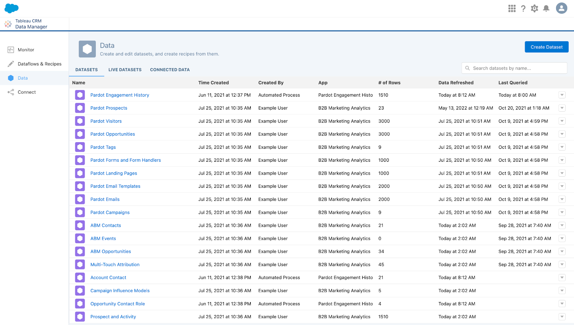Viewport: 574px width, 325px height.
Task: Show actions dropdown for Pardot Tags
Action: 562,147
